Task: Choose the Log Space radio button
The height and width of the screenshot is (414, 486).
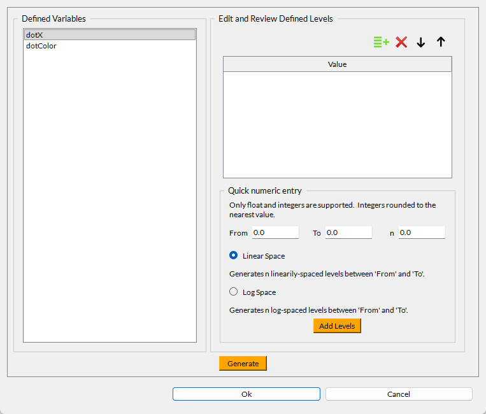Action: pos(234,292)
